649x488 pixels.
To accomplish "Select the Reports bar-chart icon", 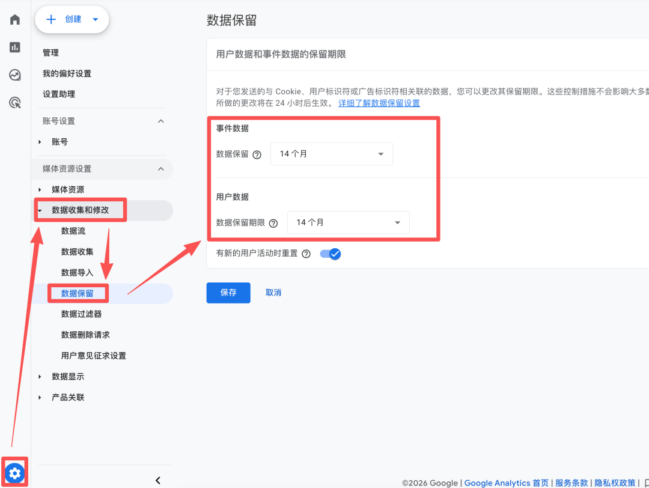I will click(14, 47).
